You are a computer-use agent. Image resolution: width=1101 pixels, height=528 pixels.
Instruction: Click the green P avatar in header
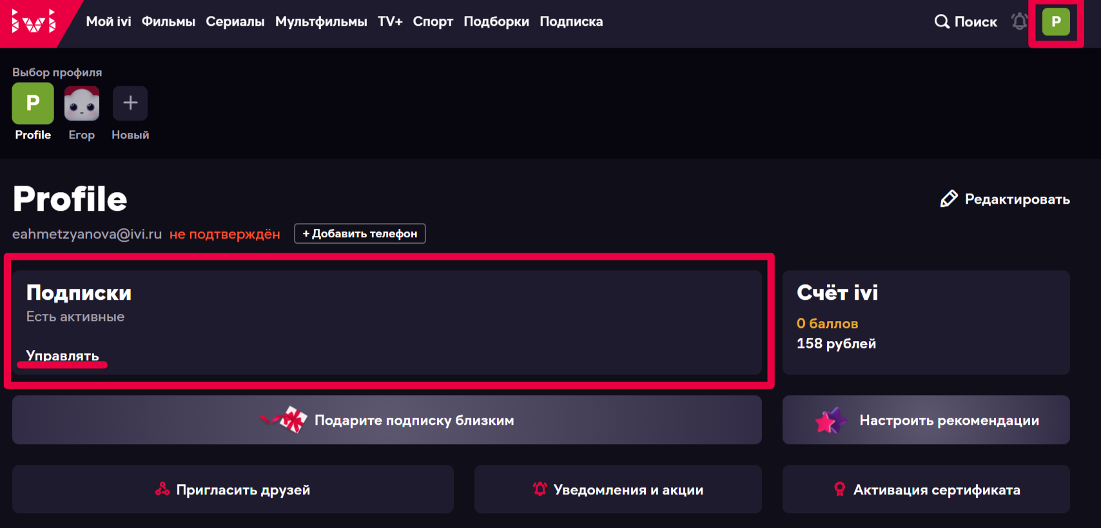1056,22
